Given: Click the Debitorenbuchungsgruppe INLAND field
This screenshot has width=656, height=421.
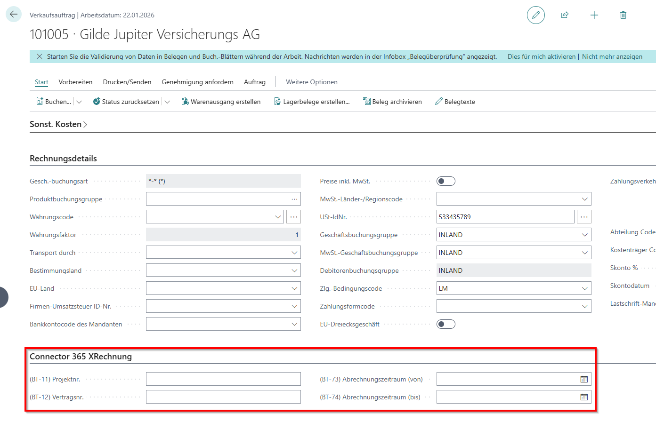Looking at the screenshot, I should point(514,270).
